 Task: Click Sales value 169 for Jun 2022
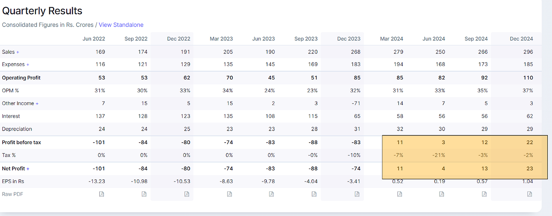(x=100, y=52)
